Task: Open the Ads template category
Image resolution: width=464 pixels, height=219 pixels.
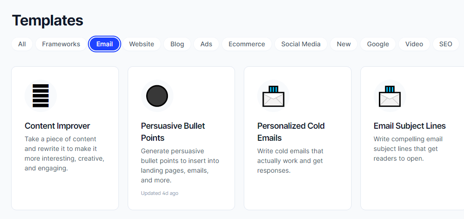Action: click(x=206, y=44)
